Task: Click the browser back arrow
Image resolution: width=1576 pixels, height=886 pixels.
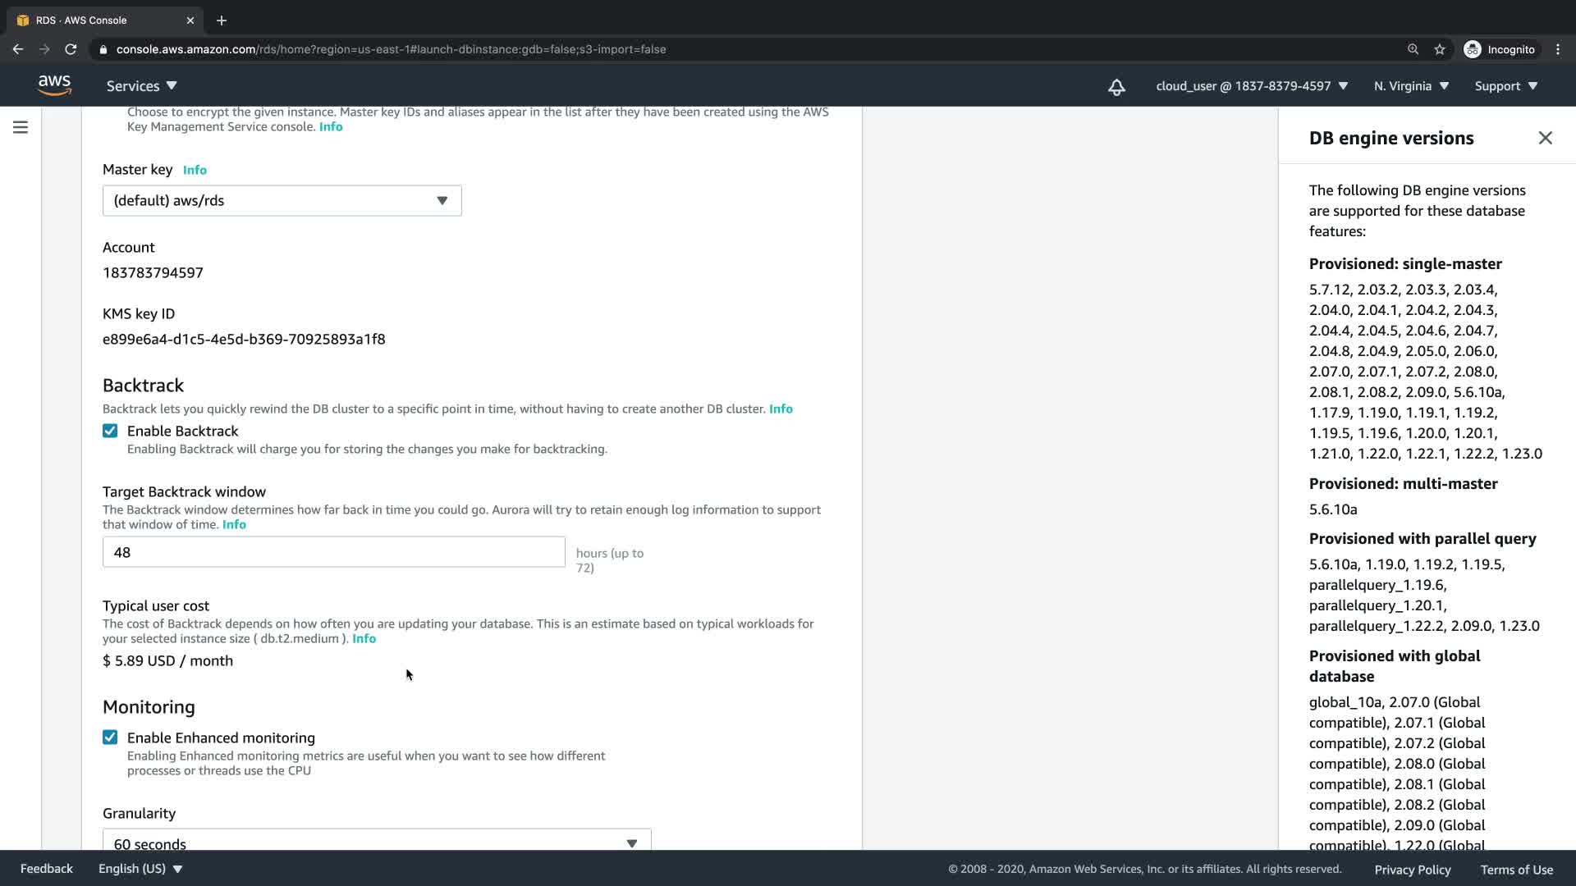Action: point(18,49)
